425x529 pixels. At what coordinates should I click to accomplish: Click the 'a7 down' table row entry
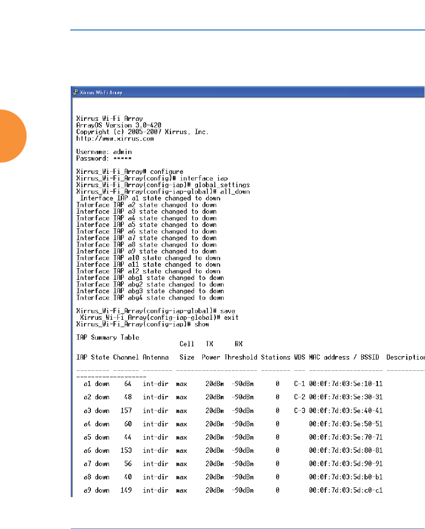click(x=96, y=464)
